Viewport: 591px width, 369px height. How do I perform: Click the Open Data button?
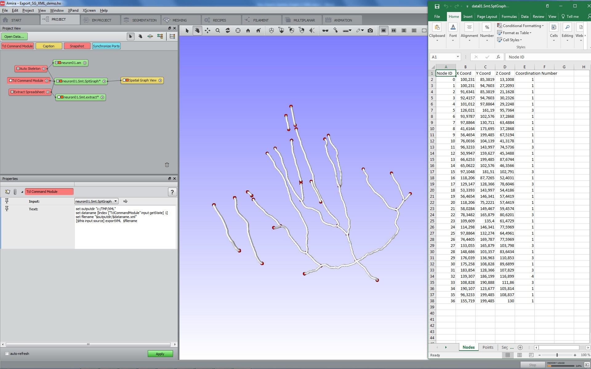[14, 37]
